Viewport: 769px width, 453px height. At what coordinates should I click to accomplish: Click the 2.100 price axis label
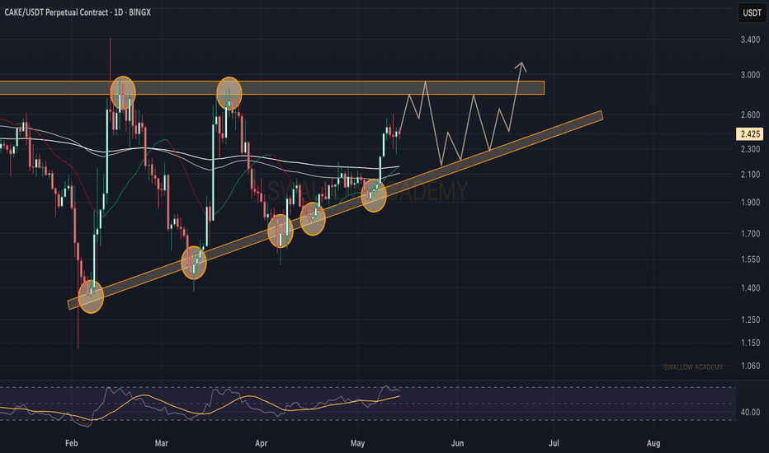[x=750, y=175]
